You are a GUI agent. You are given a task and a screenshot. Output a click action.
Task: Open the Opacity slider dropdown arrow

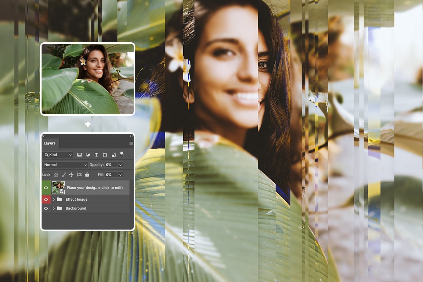click(x=120, y=164)
